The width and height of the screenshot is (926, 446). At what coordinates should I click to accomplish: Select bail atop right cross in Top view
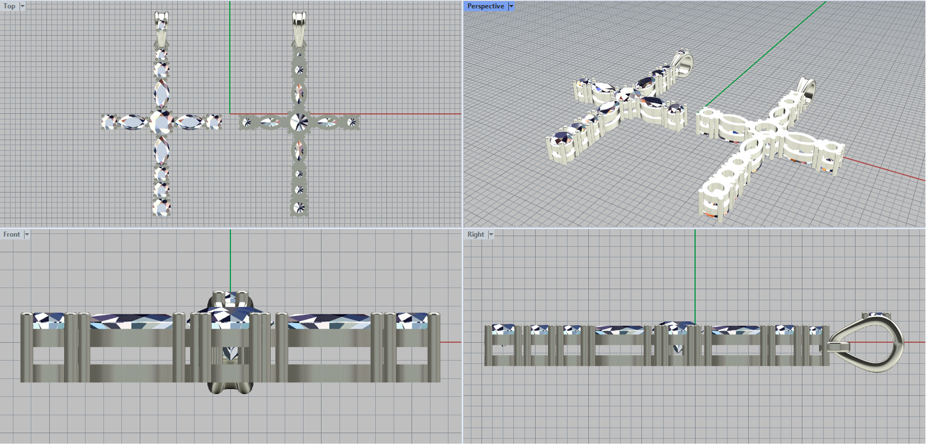coord(299,26)
